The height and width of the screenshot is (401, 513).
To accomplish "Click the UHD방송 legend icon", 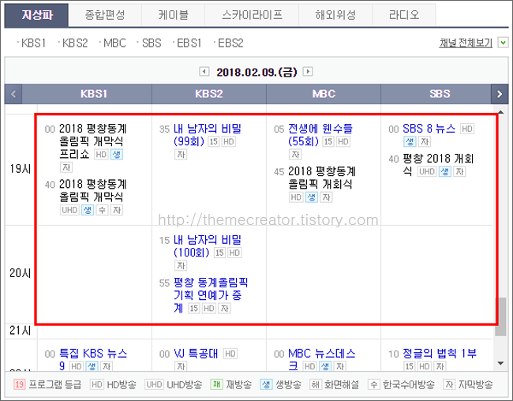I will coord(154,384).
